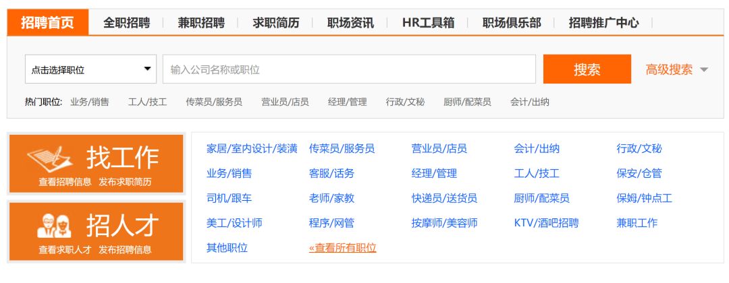Select the 职场资讯 tab
729x283 pixels.
click(350, 23)
